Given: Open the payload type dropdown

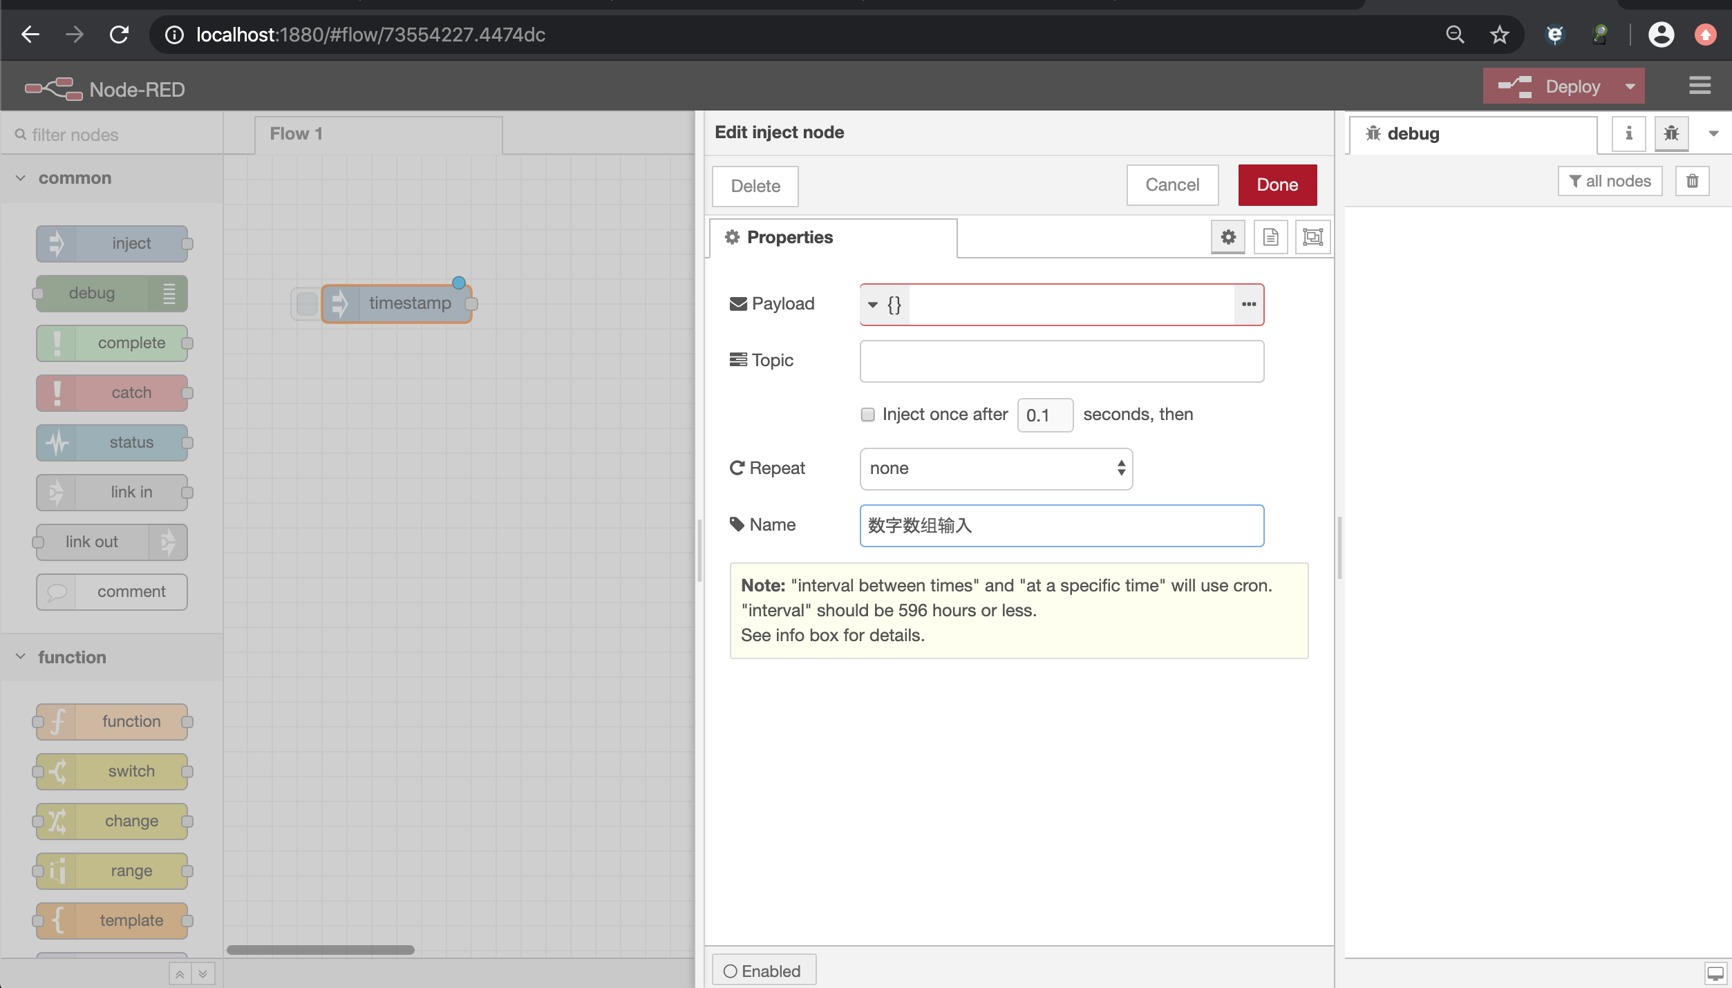Looking at the screenshot, I should pos(885,305).
